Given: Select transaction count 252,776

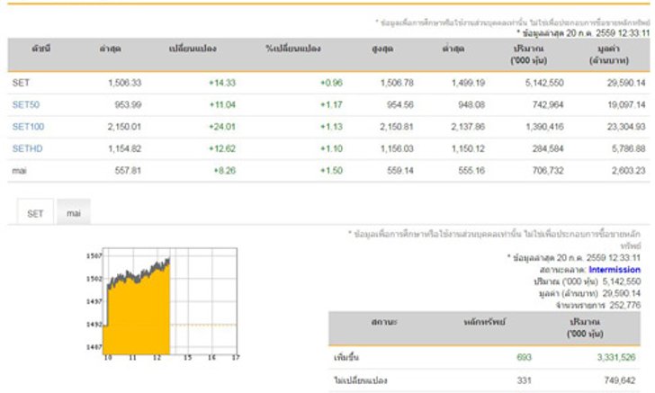Looking at the screenshot, I should 625,305.
